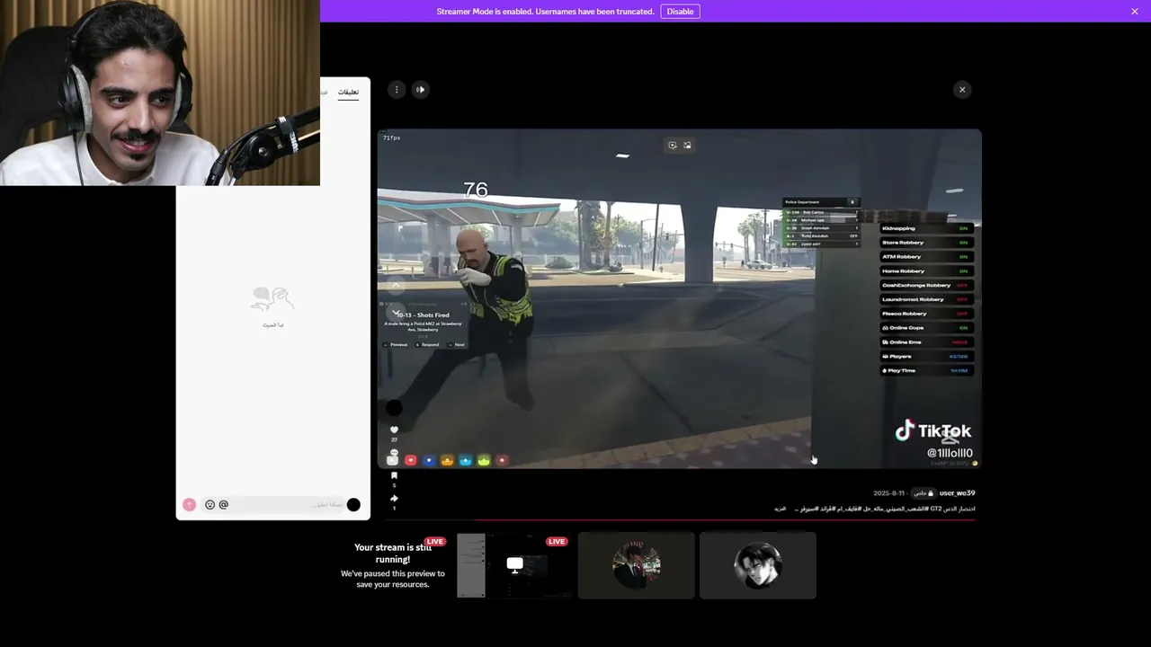Click the red heart reaction icon
The width and height of the screenshot is (1151, 647).
(410, 460)
